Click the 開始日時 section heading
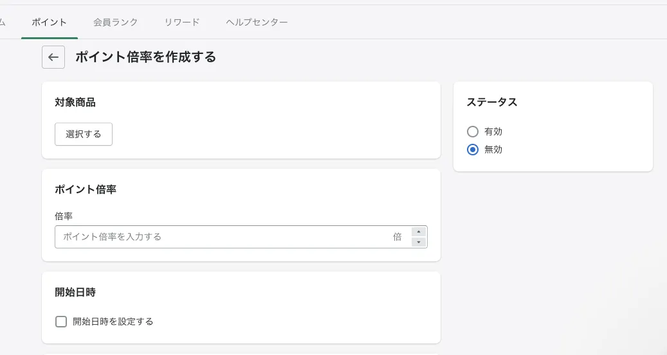 pyautogui.click(x=75, y=292)
